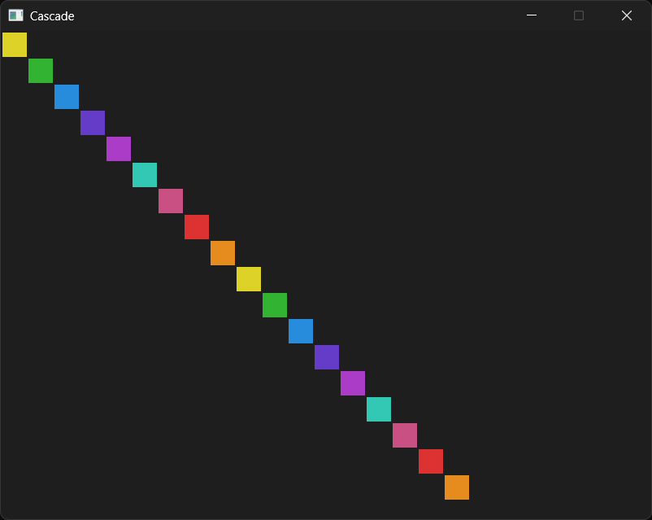Pick the upper indigo square

(93, 123)
